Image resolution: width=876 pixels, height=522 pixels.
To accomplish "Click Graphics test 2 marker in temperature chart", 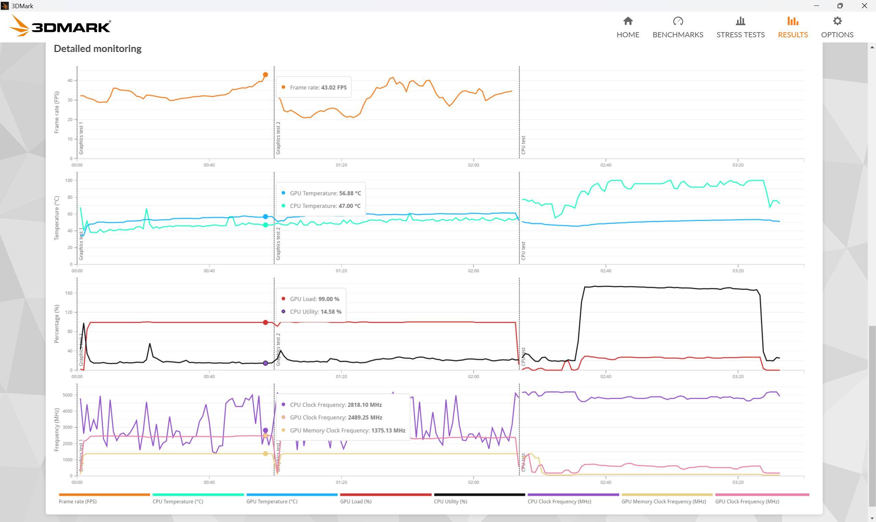I will click(x=278, y=243).
